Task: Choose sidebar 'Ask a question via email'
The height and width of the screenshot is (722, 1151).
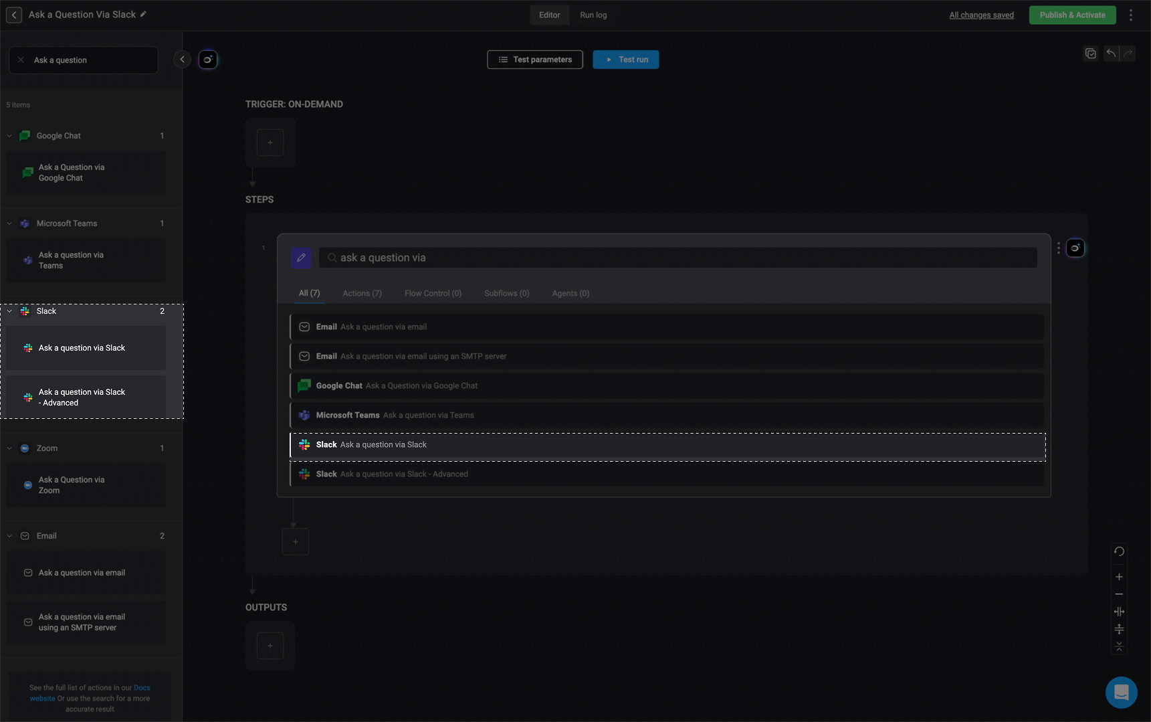Action: pos(86,573)
